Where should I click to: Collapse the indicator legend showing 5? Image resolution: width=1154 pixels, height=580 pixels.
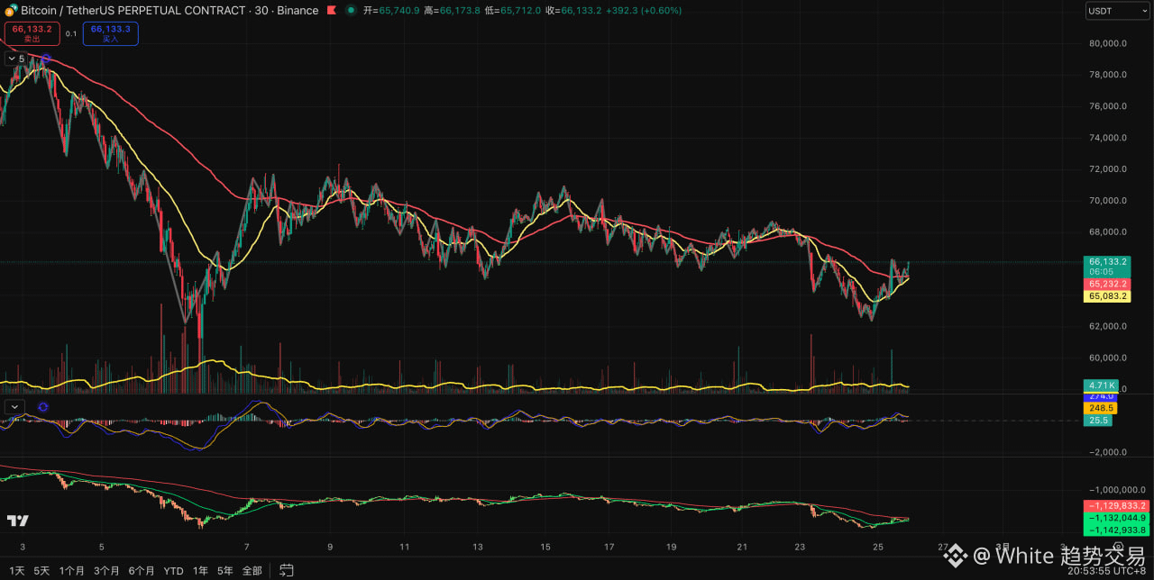17,59
